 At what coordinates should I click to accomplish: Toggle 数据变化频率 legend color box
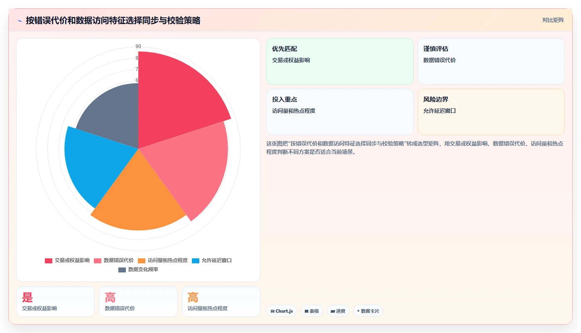pyautogui.click(x=122, y=270)
